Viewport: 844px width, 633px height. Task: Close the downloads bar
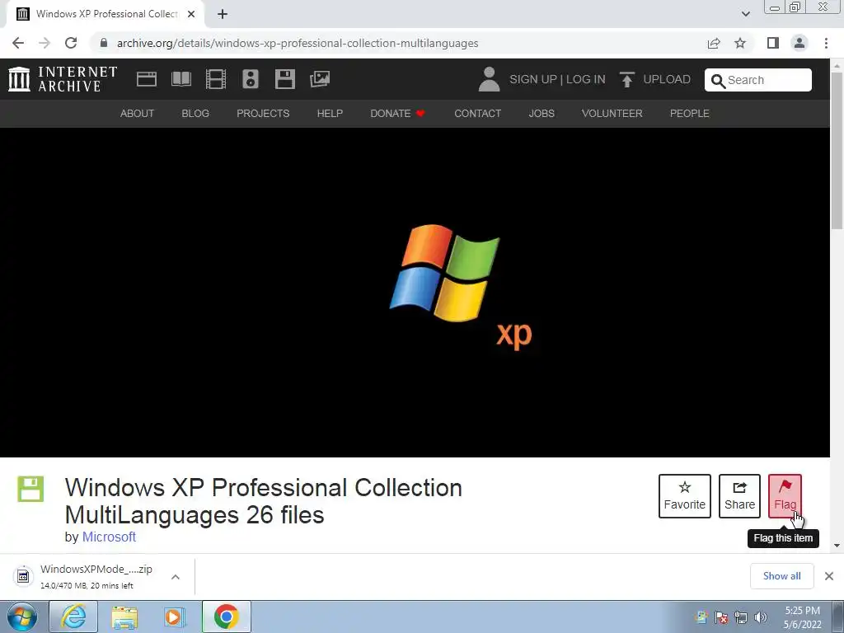pos(829,576)
